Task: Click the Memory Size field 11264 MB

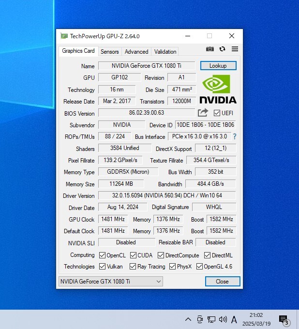Action: tap(121, 184)
